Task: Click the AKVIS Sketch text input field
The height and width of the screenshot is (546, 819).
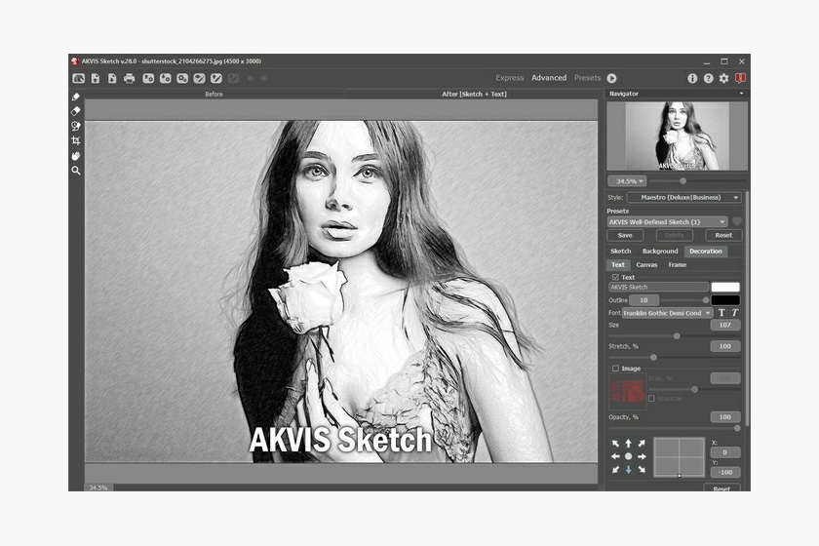Action: [x=659, y=287]
